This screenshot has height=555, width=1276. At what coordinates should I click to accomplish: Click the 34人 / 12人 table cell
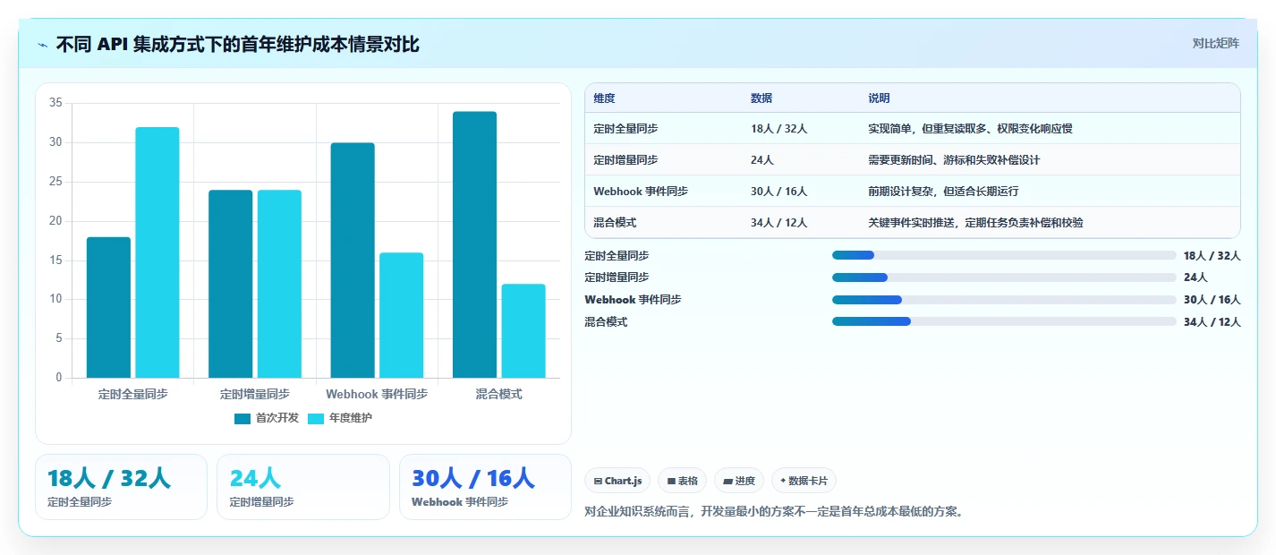(779, 223)
